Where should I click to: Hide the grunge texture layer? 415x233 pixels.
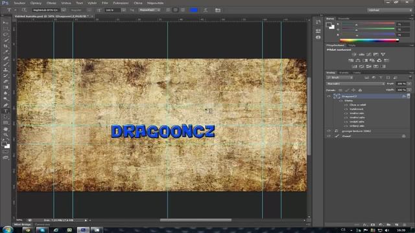point(329,131)
